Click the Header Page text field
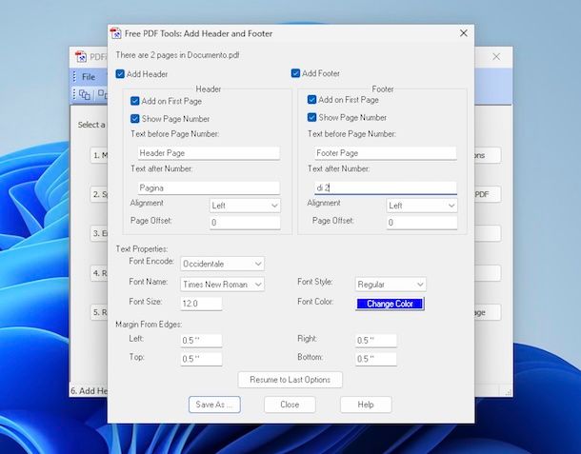The image size is (581, 454). coord(209,153)
